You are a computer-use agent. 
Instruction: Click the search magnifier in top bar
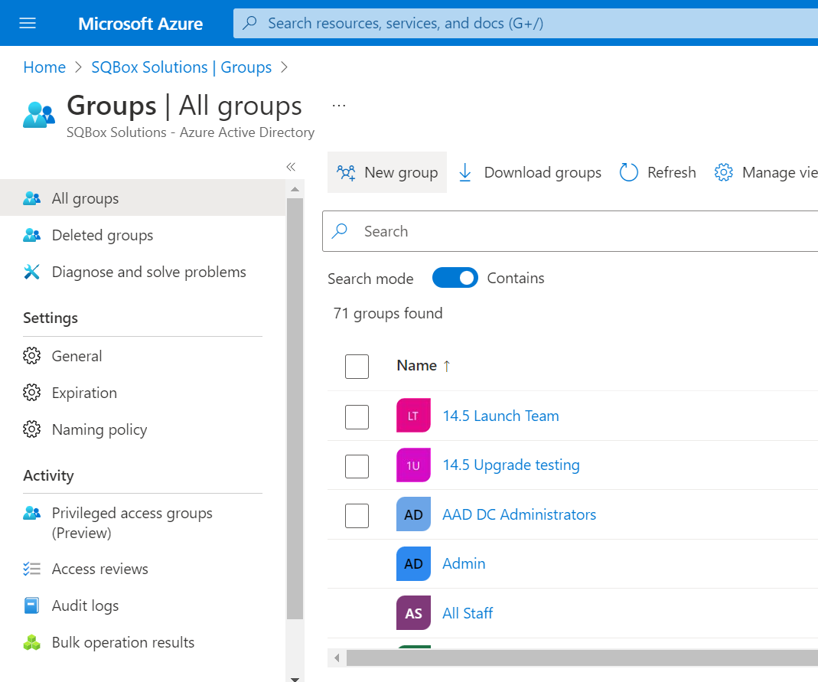tap(250, 23)
